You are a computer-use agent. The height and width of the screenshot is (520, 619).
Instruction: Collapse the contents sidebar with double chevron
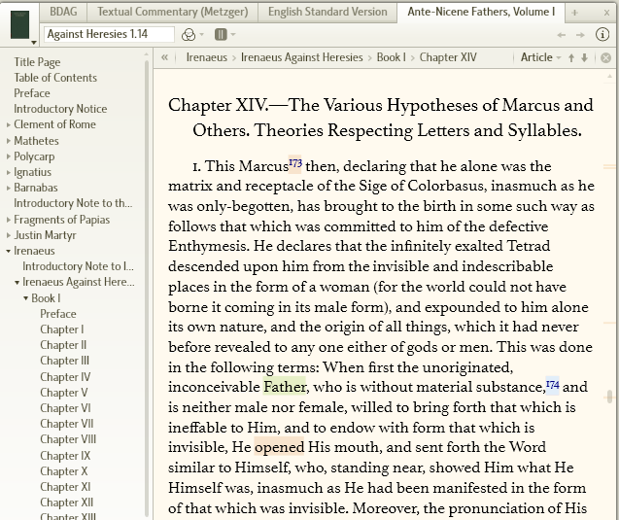[x=164, y=57]
